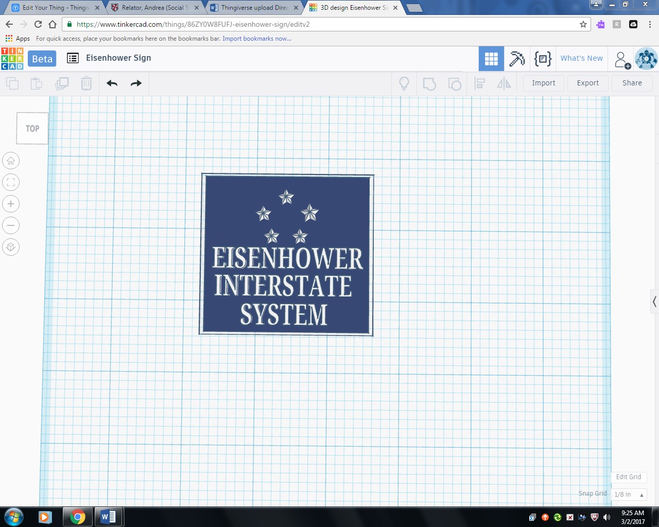Click the address bar URL
Viewport: 659px width, 527px height.
pos(193,24)
